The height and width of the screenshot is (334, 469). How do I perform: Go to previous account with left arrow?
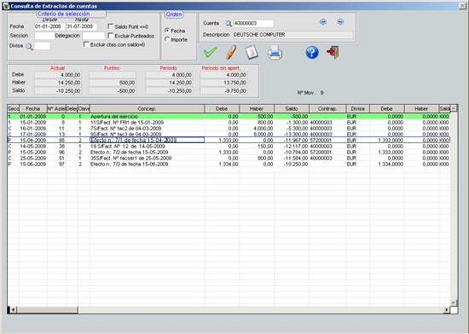point(322,22)
